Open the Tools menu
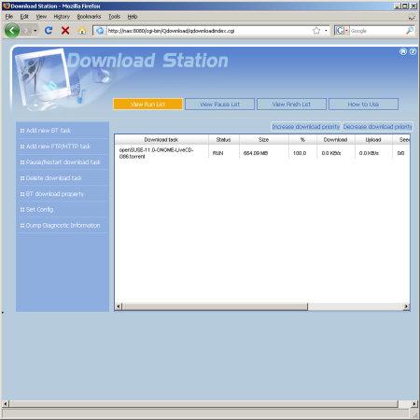Image resolution: width=420 pixels, height=420 pixels. (x=114, y=17)
